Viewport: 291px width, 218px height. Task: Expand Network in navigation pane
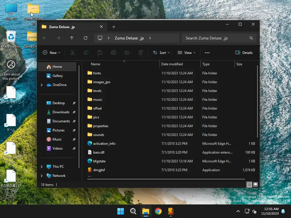click(41, 176)
